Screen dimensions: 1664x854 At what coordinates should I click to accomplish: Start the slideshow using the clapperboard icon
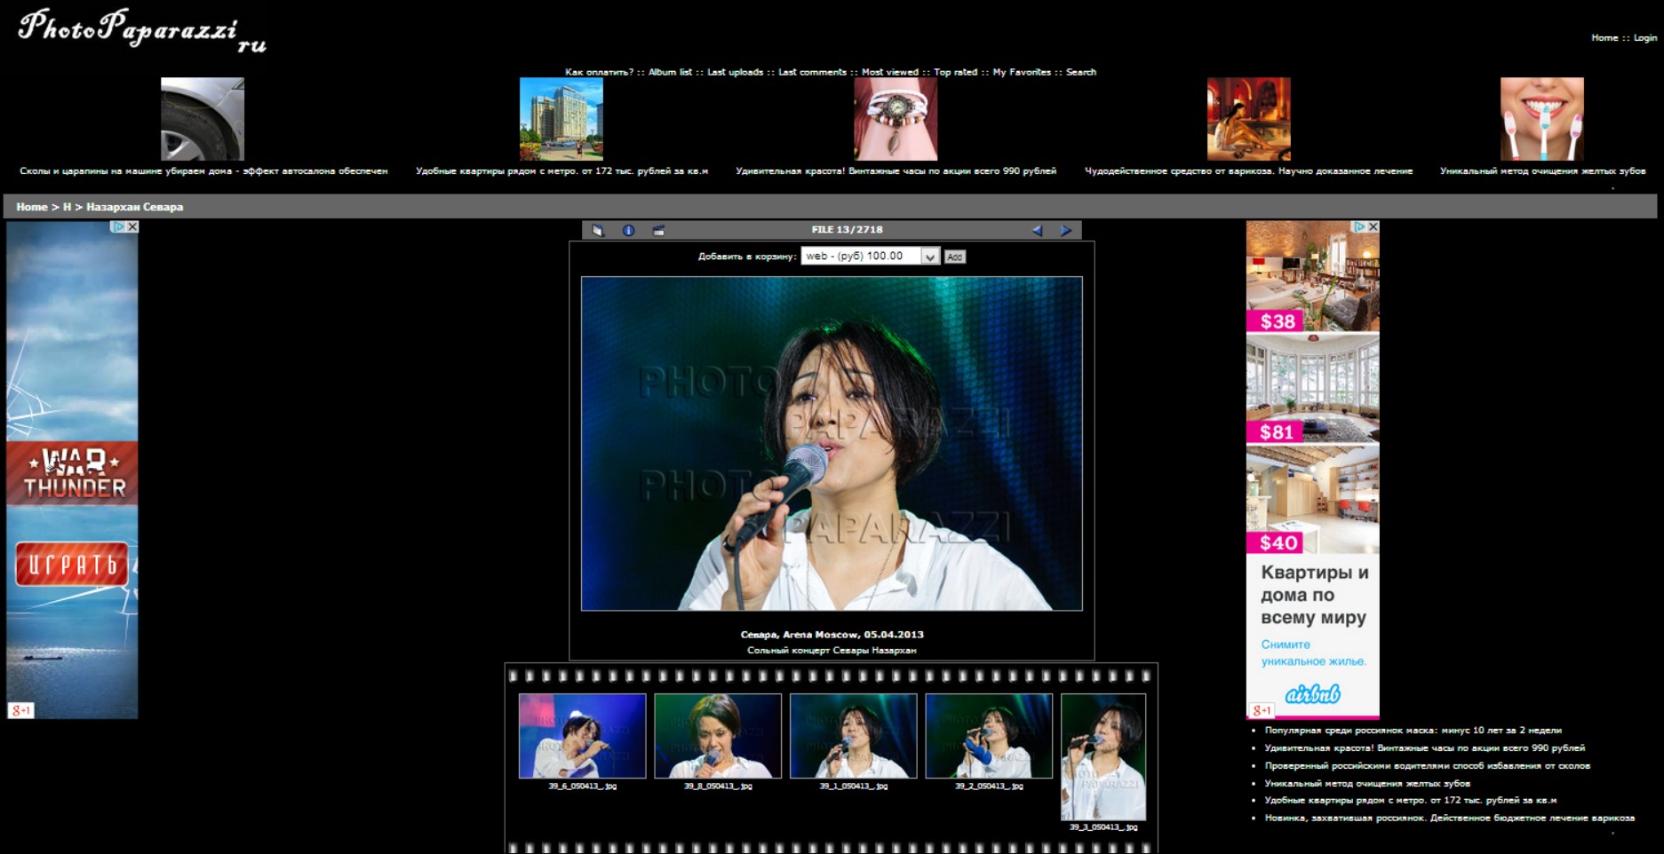click(x=658, y=231)
